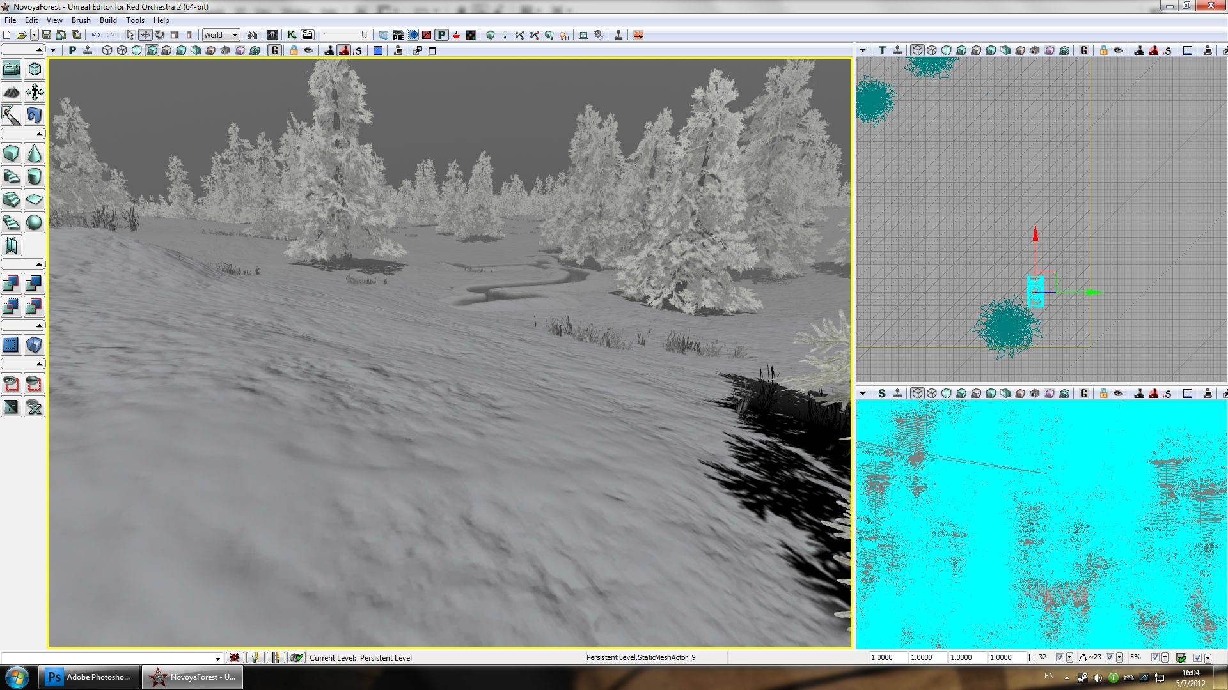Activate Mesh paint mode brush
The height and width of the screenshot is (690, 1228).
(x=12, y=115)
